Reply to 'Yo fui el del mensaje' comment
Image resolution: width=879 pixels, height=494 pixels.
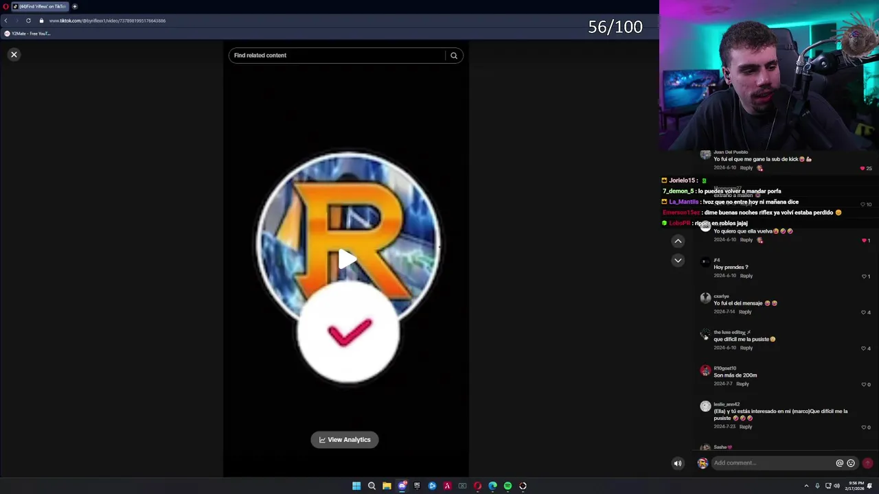(x=745, y=311)
